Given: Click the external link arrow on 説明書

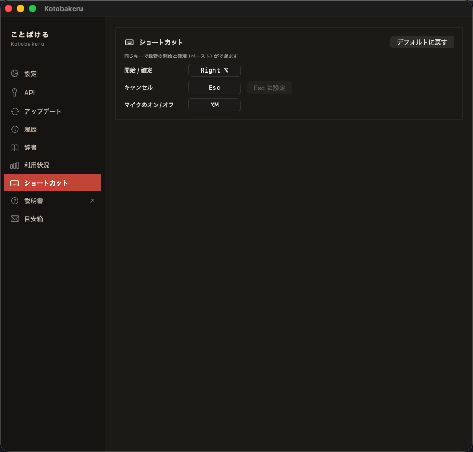Looking at the screenshot, I should pos(91,201).
